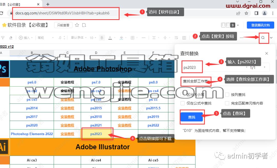Click the 只能查看 view-only button
This screenshot has width=277, height=168.
[63, 25]
